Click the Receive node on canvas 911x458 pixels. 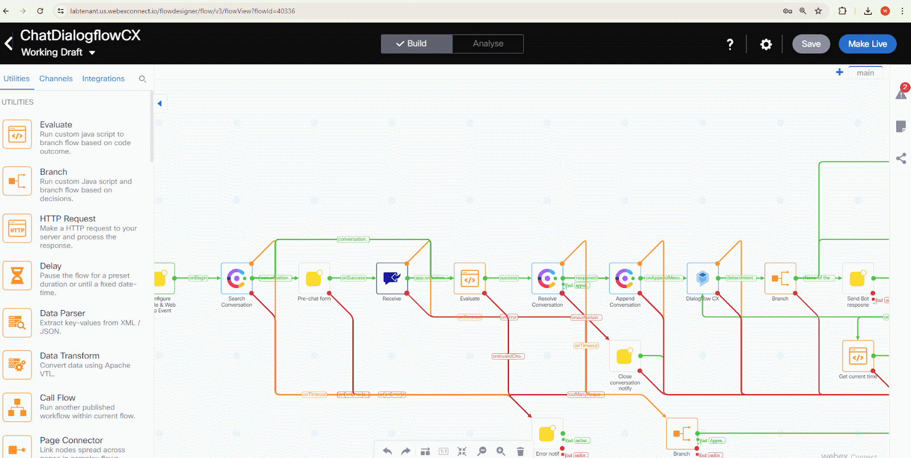392,278
